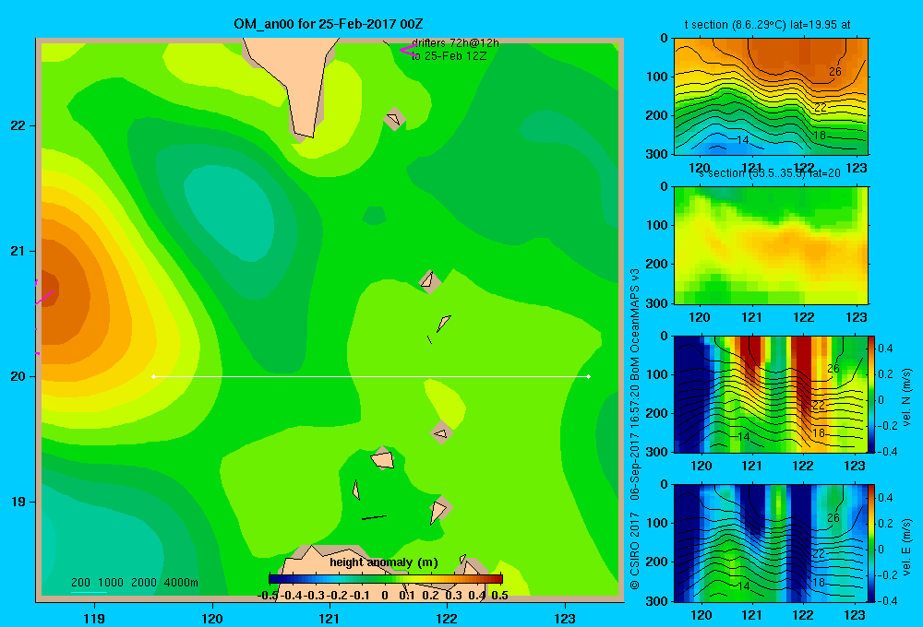Click longitude label 121 under the salinity section
The image size is (923, 627).
point(751,317)
